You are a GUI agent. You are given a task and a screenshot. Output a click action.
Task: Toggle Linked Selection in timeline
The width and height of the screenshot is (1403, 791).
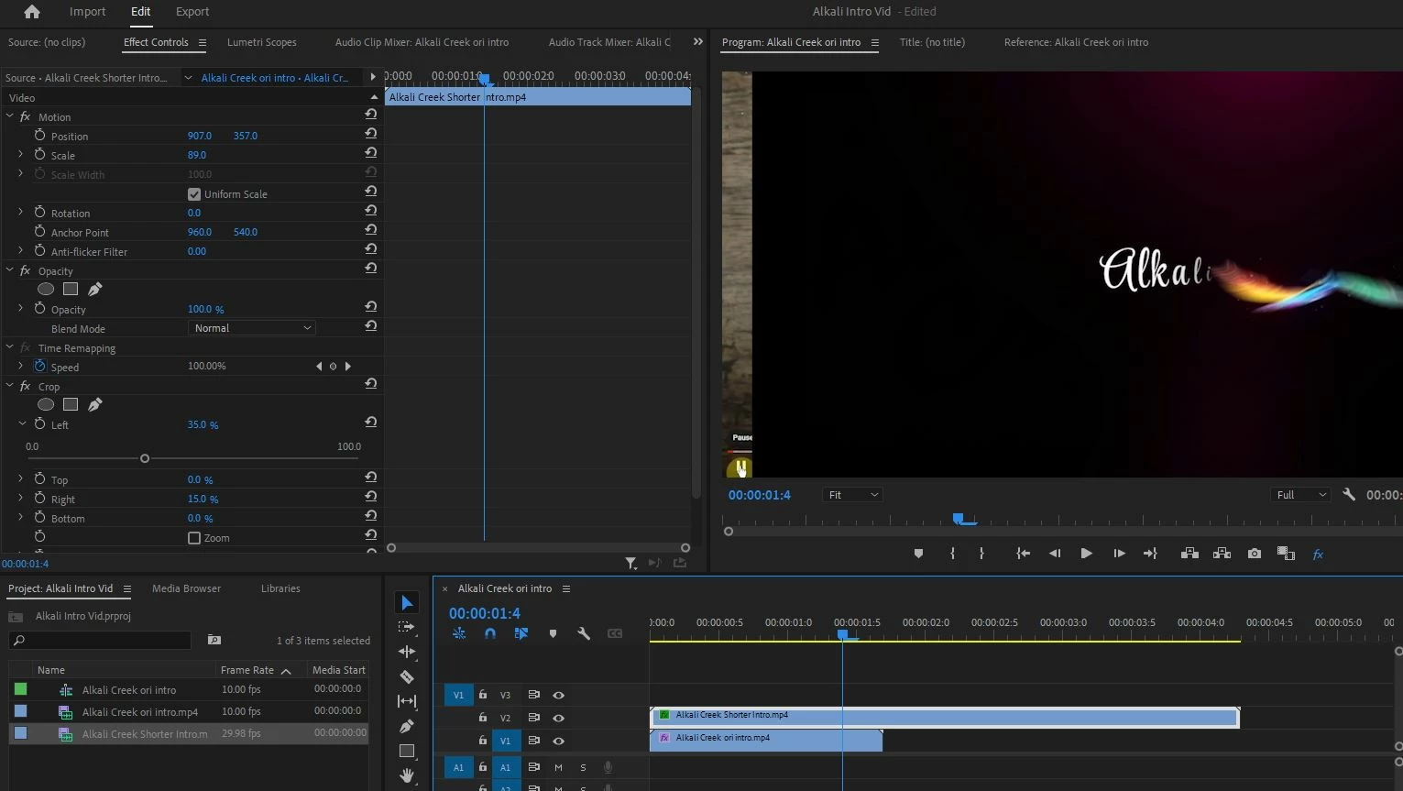521,633
